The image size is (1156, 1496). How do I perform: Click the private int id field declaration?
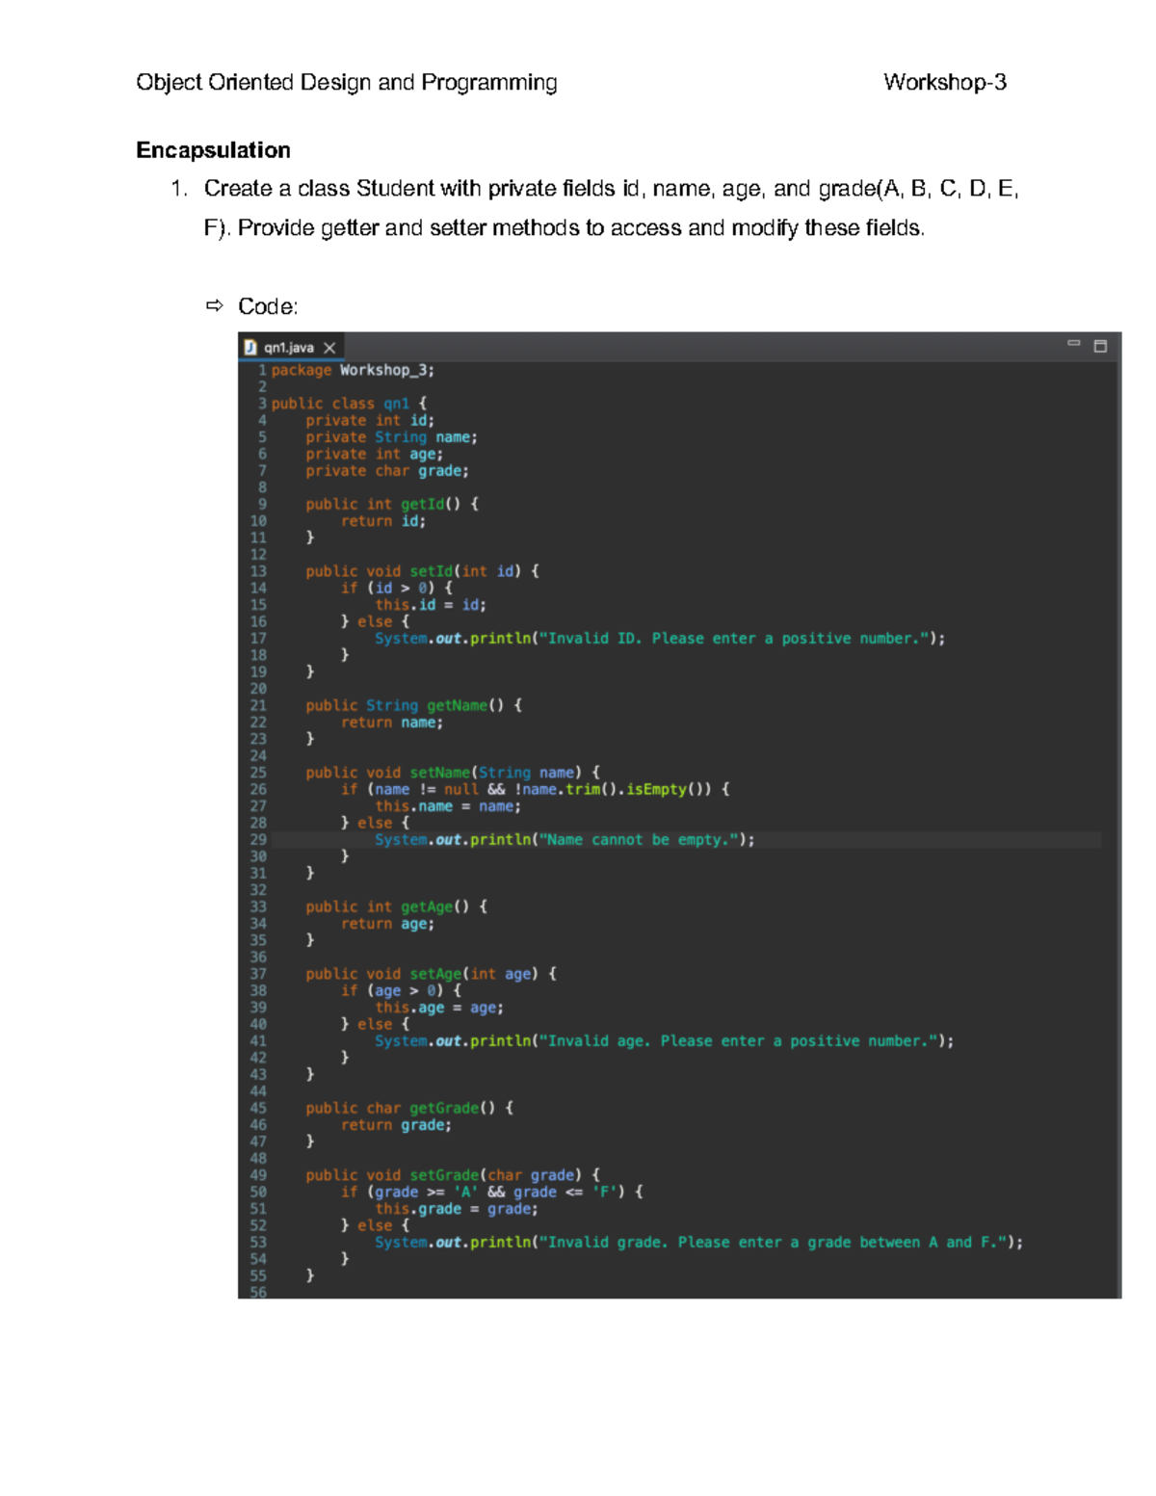coord(371,420)
